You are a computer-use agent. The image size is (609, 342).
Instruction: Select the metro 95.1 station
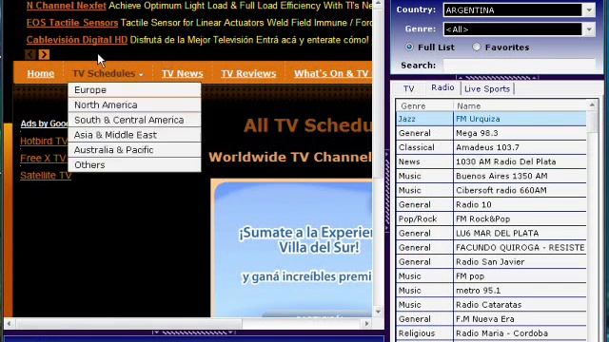tap(491, 291)
